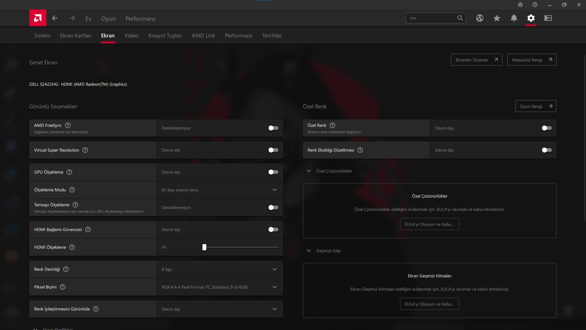Open the notifications bell icon
Viewport: 586px width, 330px height.
click(x=514, y=18)
